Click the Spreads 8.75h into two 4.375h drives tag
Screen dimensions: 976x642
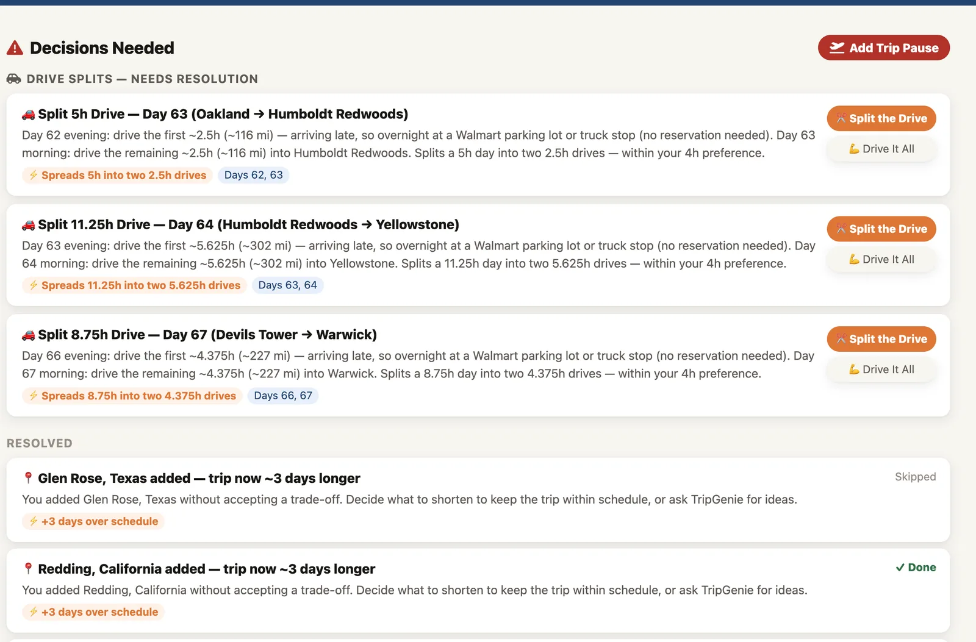tap(132, 396)
